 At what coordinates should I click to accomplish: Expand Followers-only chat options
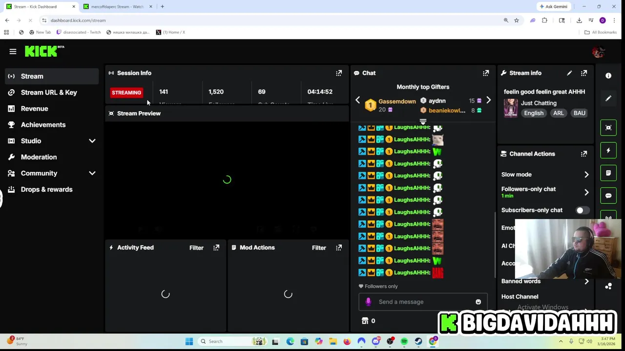(586, 192)
